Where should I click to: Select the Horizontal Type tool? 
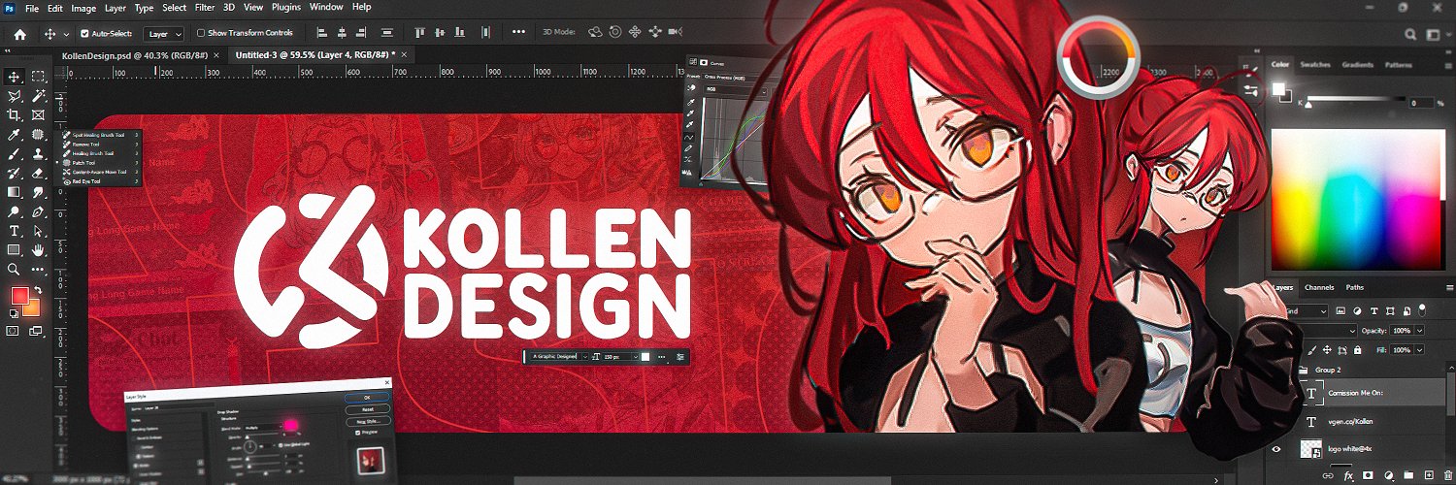(x=15, y=231)
